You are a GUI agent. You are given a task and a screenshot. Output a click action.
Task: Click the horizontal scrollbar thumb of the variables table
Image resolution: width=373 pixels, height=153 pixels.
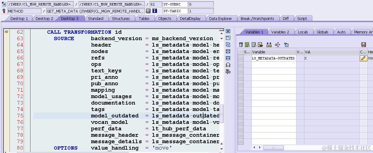pyautogui.click(x=273, y=148)
